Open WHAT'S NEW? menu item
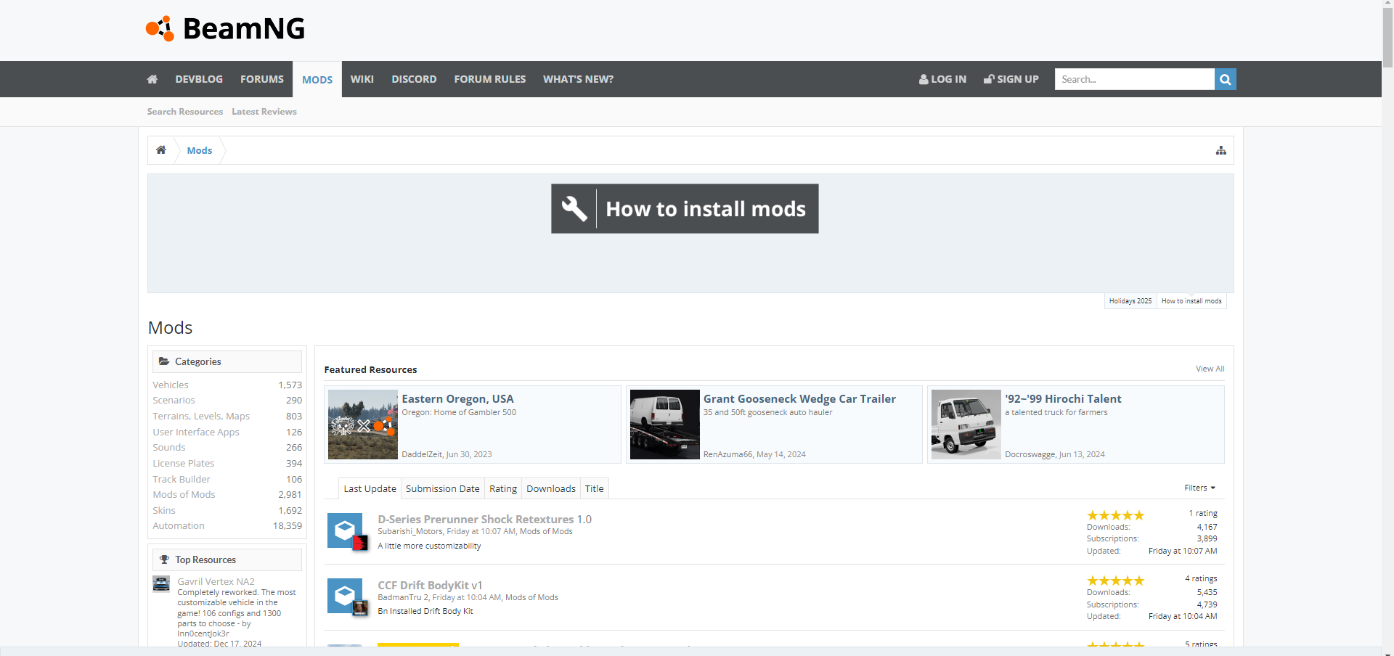This screenshot has width=1394, height=656. 578,79
